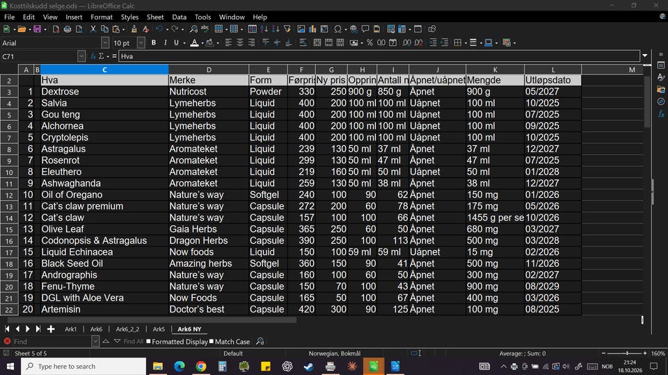Enable the Match Case checkbox
668x375 pixels.
pos(212,342)
